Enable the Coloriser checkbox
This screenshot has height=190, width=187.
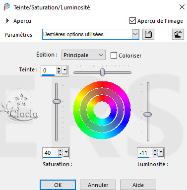114,56
